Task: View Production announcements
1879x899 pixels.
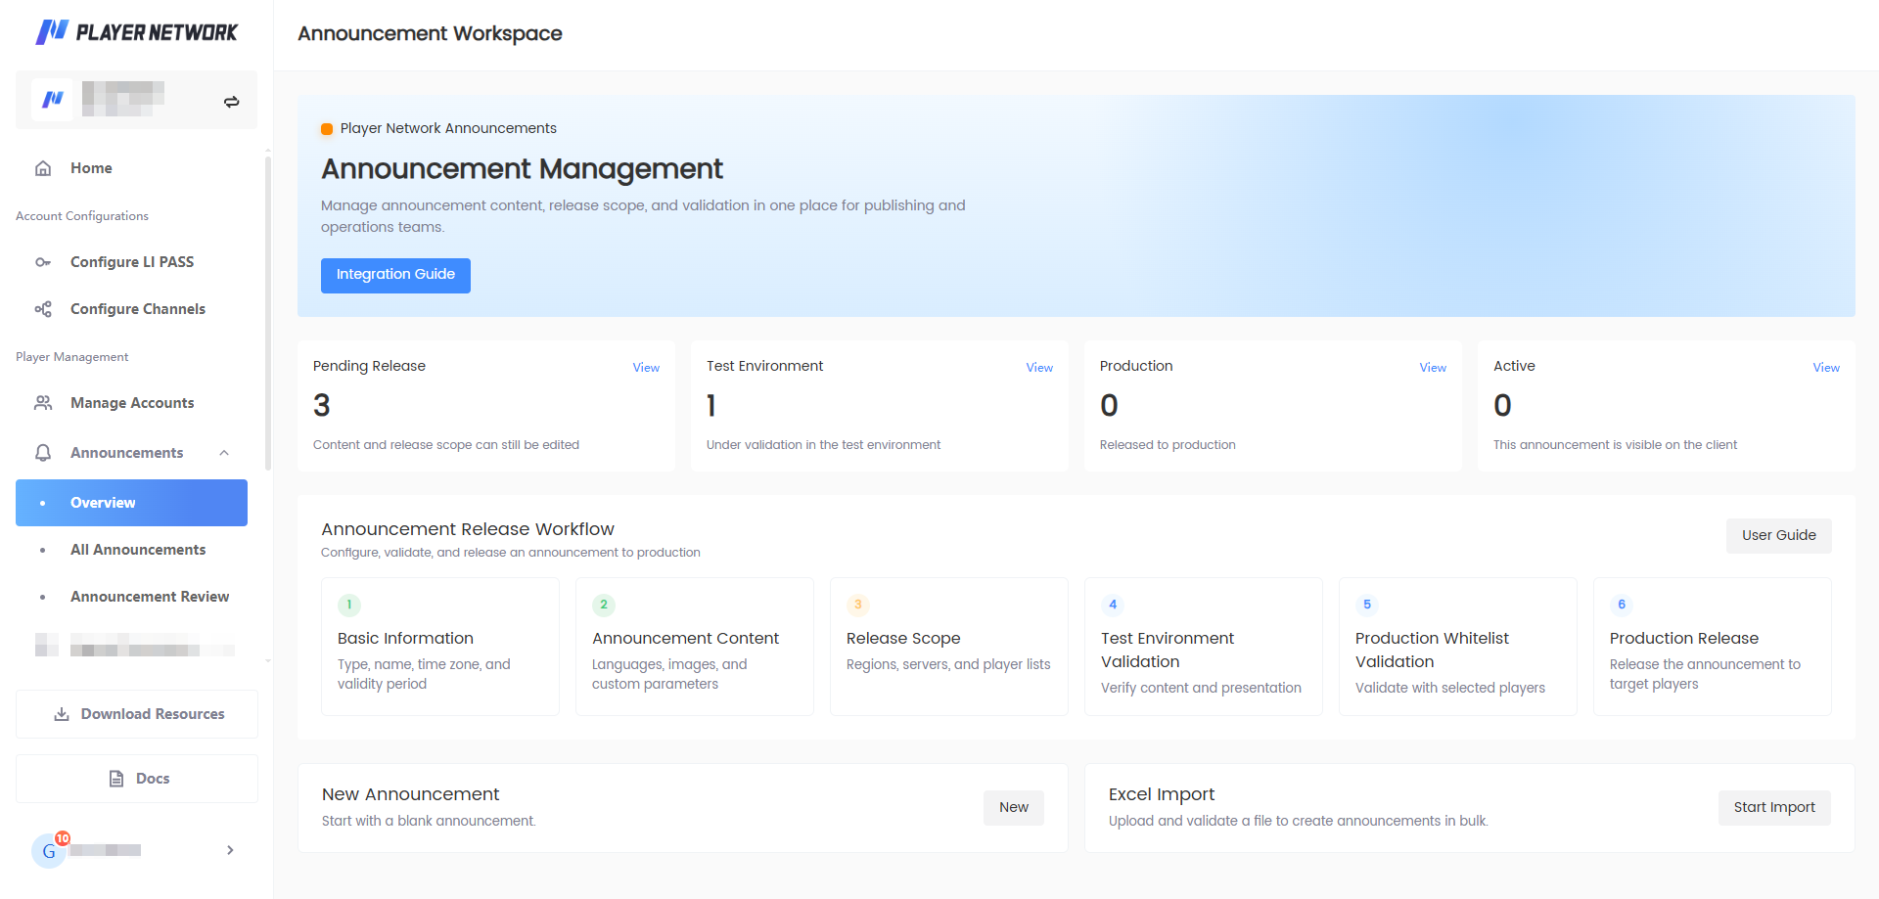Action: [x=1433, y=368]
